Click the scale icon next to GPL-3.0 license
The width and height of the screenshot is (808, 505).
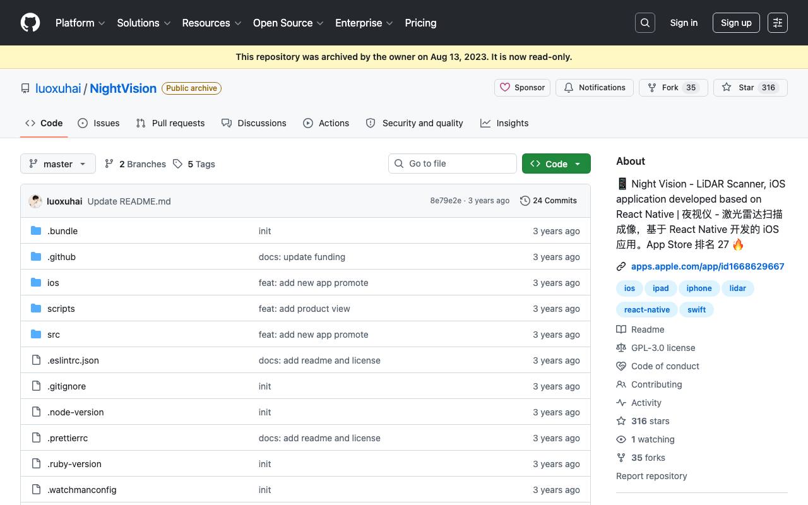click(621, 348)
